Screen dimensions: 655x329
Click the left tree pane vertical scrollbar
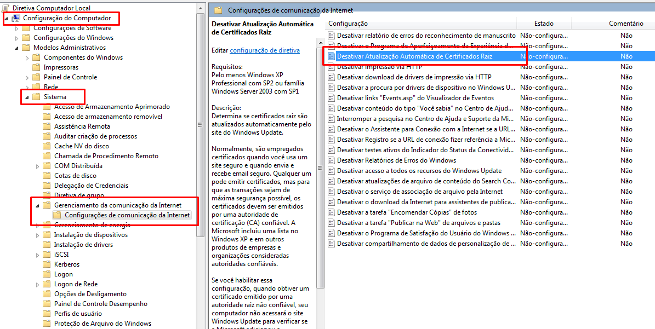click(x=201, y=164)
